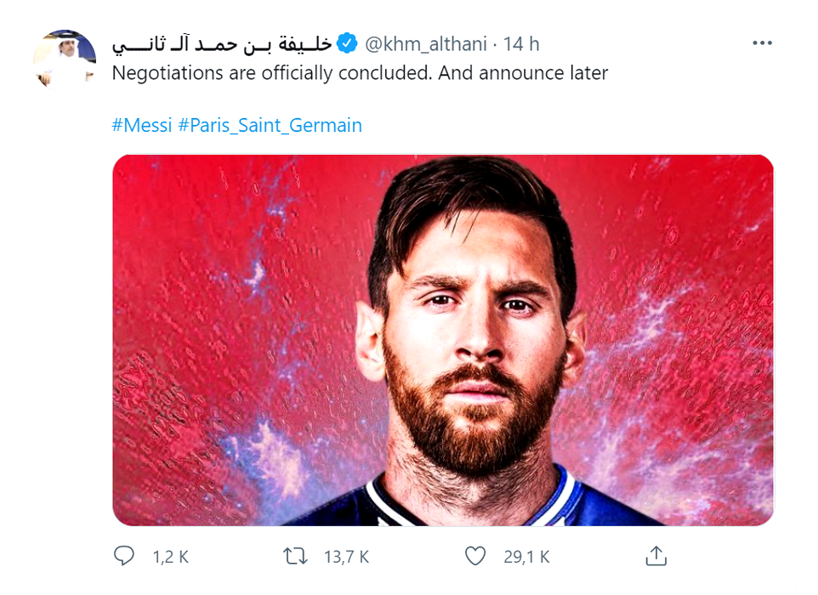818x595 pixels.
Task: Click the word 'announce later' in the tweet
Action: click(543, 73)
